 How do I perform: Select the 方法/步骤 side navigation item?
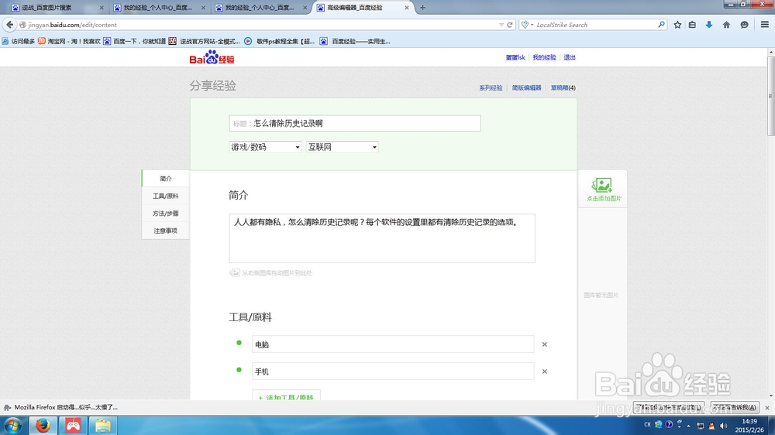tap(166, 214)
